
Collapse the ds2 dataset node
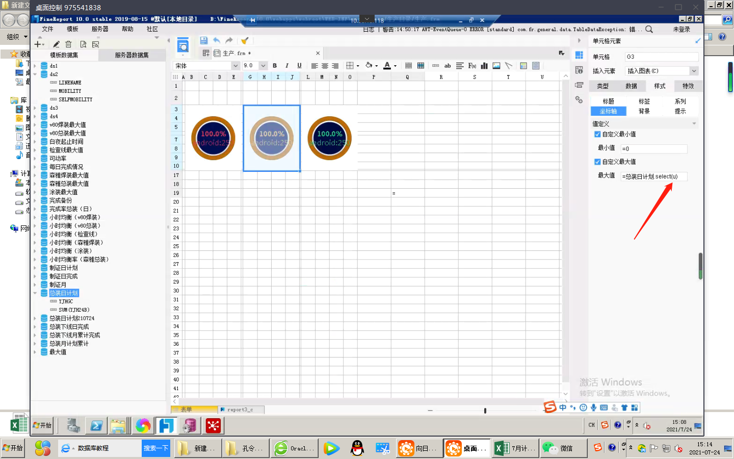tap(35, 74)
